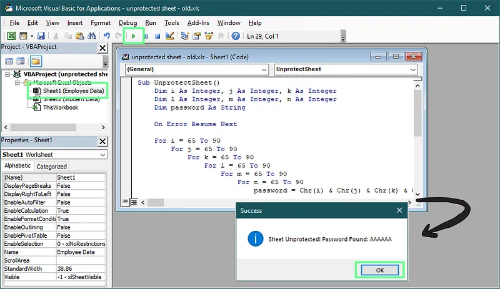Open Visual Basic Help question mark icon

[x=236, y=36]
